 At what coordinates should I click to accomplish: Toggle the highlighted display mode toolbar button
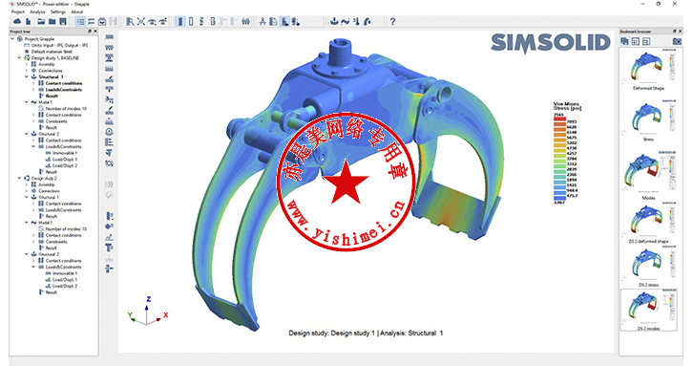(x=179, y=21)
